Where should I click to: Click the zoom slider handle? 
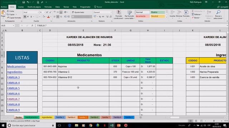pyautogui.click(x=214, y=121)
